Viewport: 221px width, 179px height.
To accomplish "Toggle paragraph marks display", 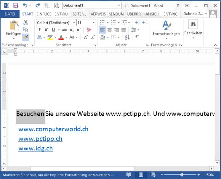I will (x=137, y=37).
